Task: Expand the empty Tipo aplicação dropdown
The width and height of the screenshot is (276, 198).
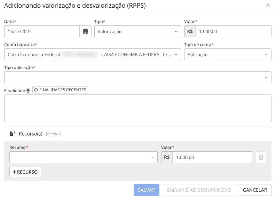Action: coord(137,77)
